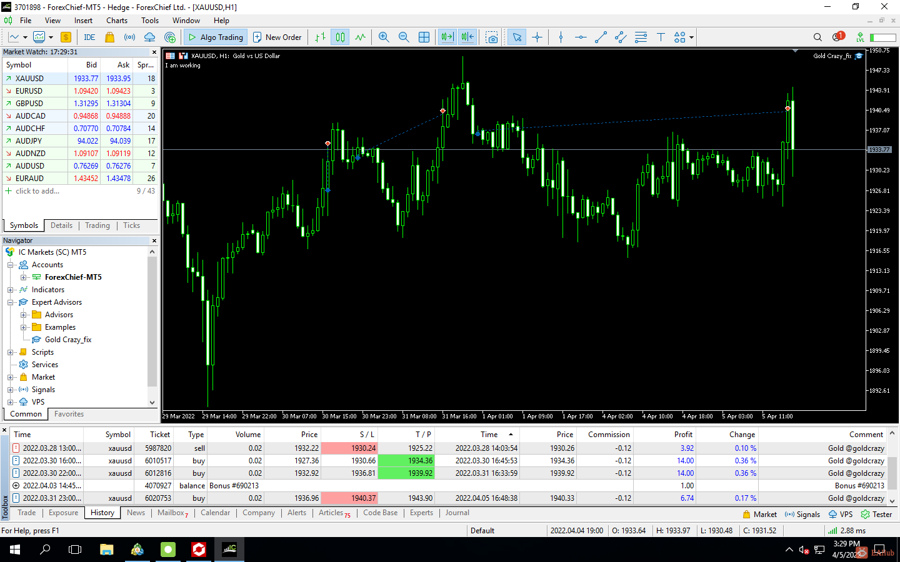
Task: Open the VPS cloud icon in toolbar
Action: 150,37
